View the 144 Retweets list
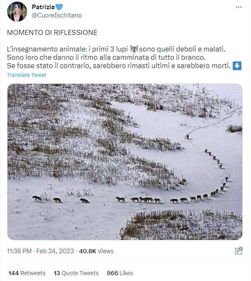Viewport: 251px width, 281px height. point(27,273)
